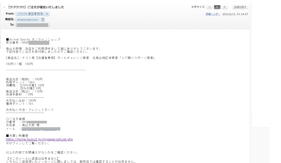Click 商品合計(税込):110円 text
This screenshot has height=163, width=281.
(24, 91)
